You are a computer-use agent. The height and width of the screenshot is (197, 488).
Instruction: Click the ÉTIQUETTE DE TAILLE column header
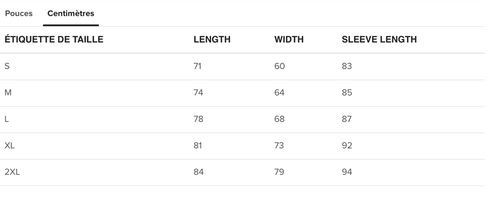point(54,39)
